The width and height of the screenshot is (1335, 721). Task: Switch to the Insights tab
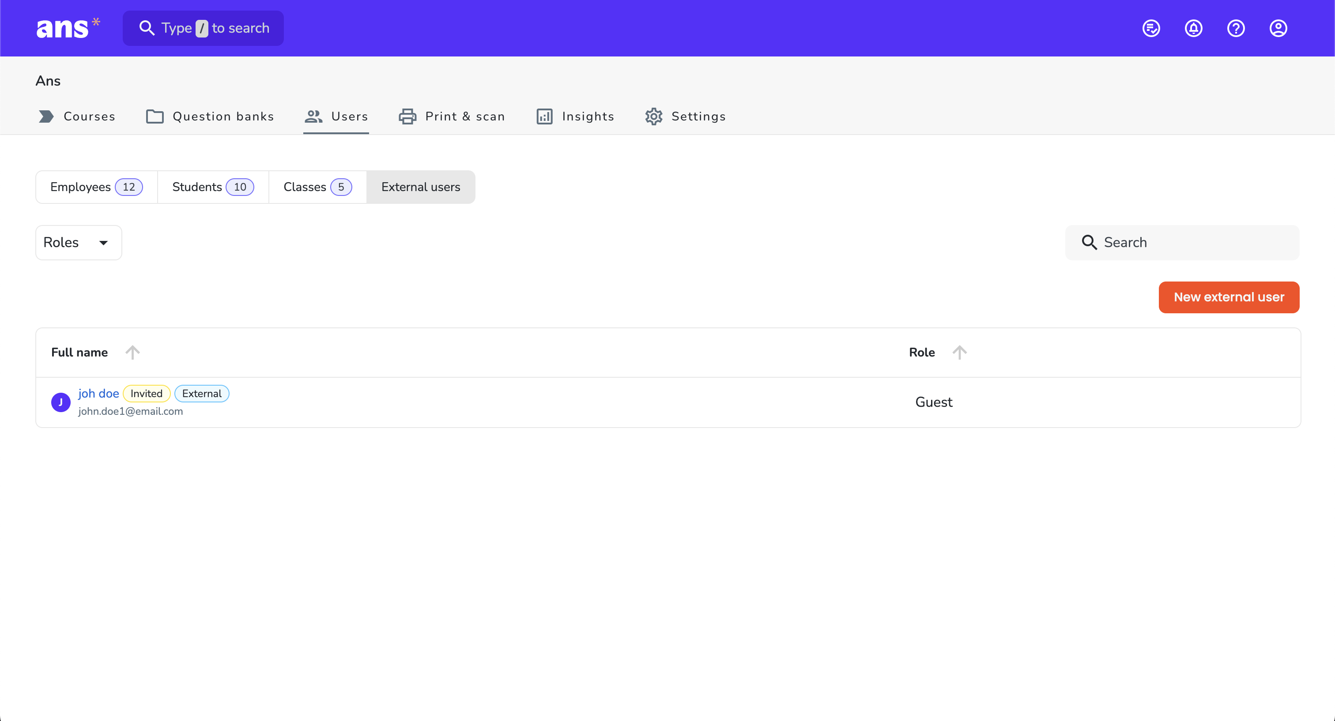[x=575, y=116]
